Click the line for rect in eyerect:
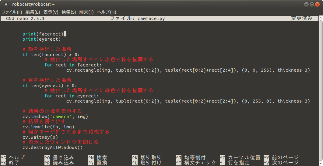 click(72, 96)
